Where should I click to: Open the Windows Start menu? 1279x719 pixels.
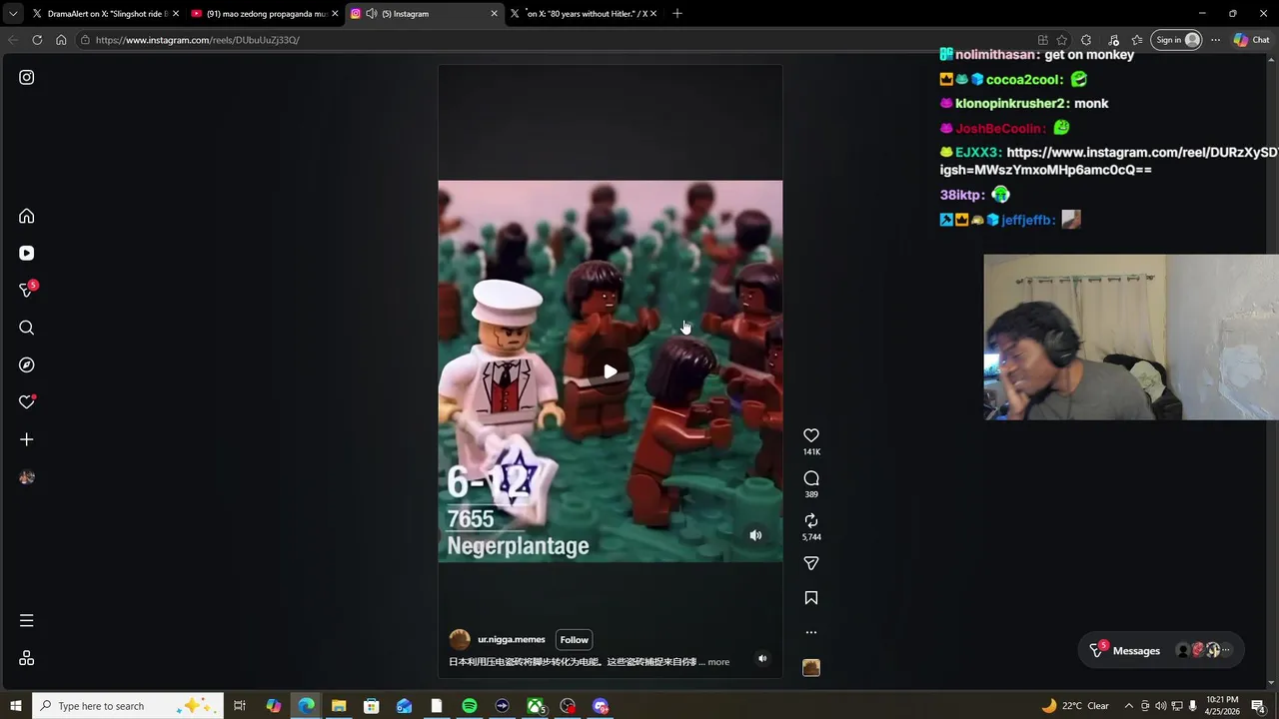point(15,706)
